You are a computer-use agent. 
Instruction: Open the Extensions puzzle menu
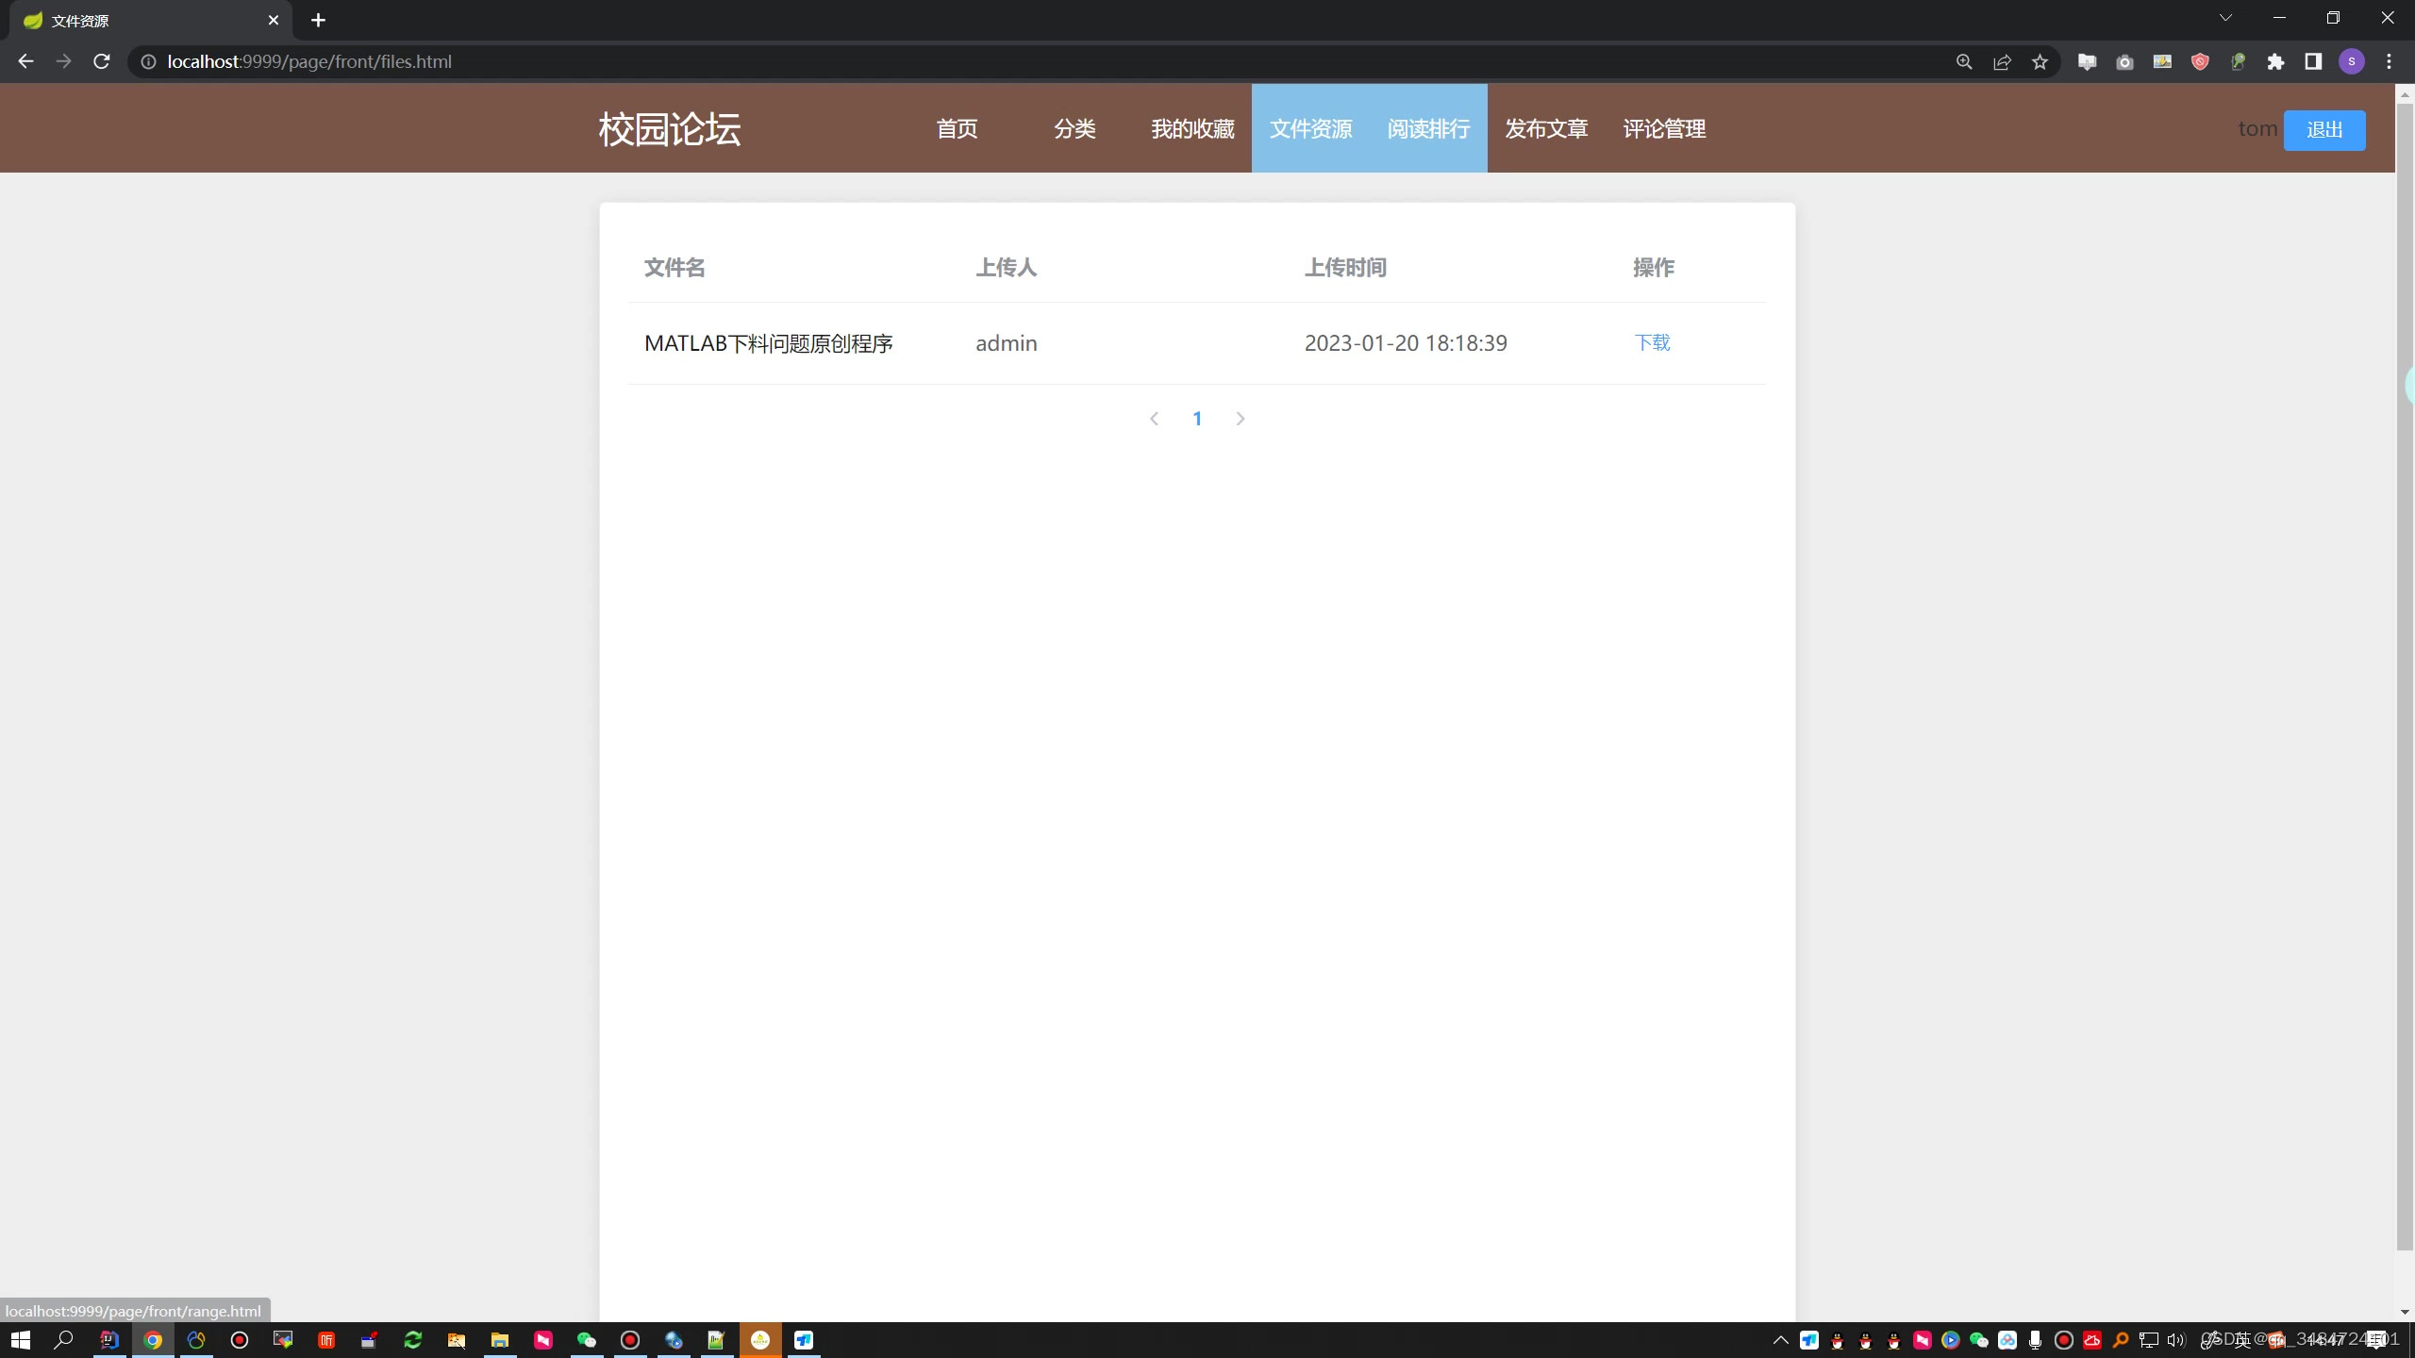(x=2275, y=61)
